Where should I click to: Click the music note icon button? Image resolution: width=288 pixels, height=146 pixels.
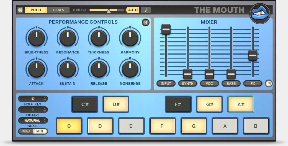[x=146, y=10]
